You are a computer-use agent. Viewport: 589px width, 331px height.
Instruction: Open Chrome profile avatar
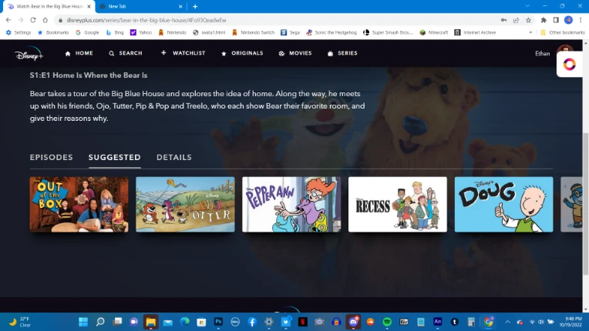(x=568, y=20)
